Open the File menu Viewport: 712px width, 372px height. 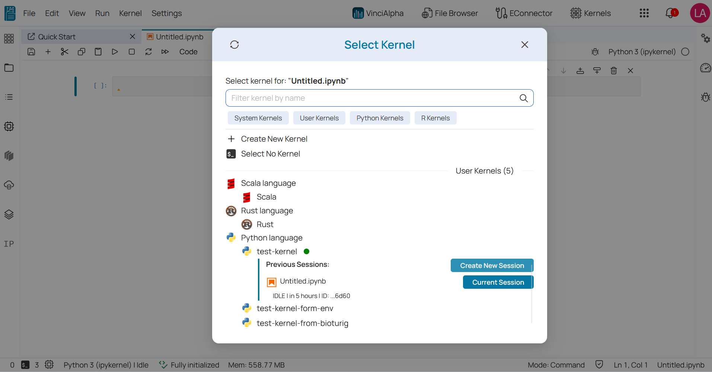[x=29, y=13]
